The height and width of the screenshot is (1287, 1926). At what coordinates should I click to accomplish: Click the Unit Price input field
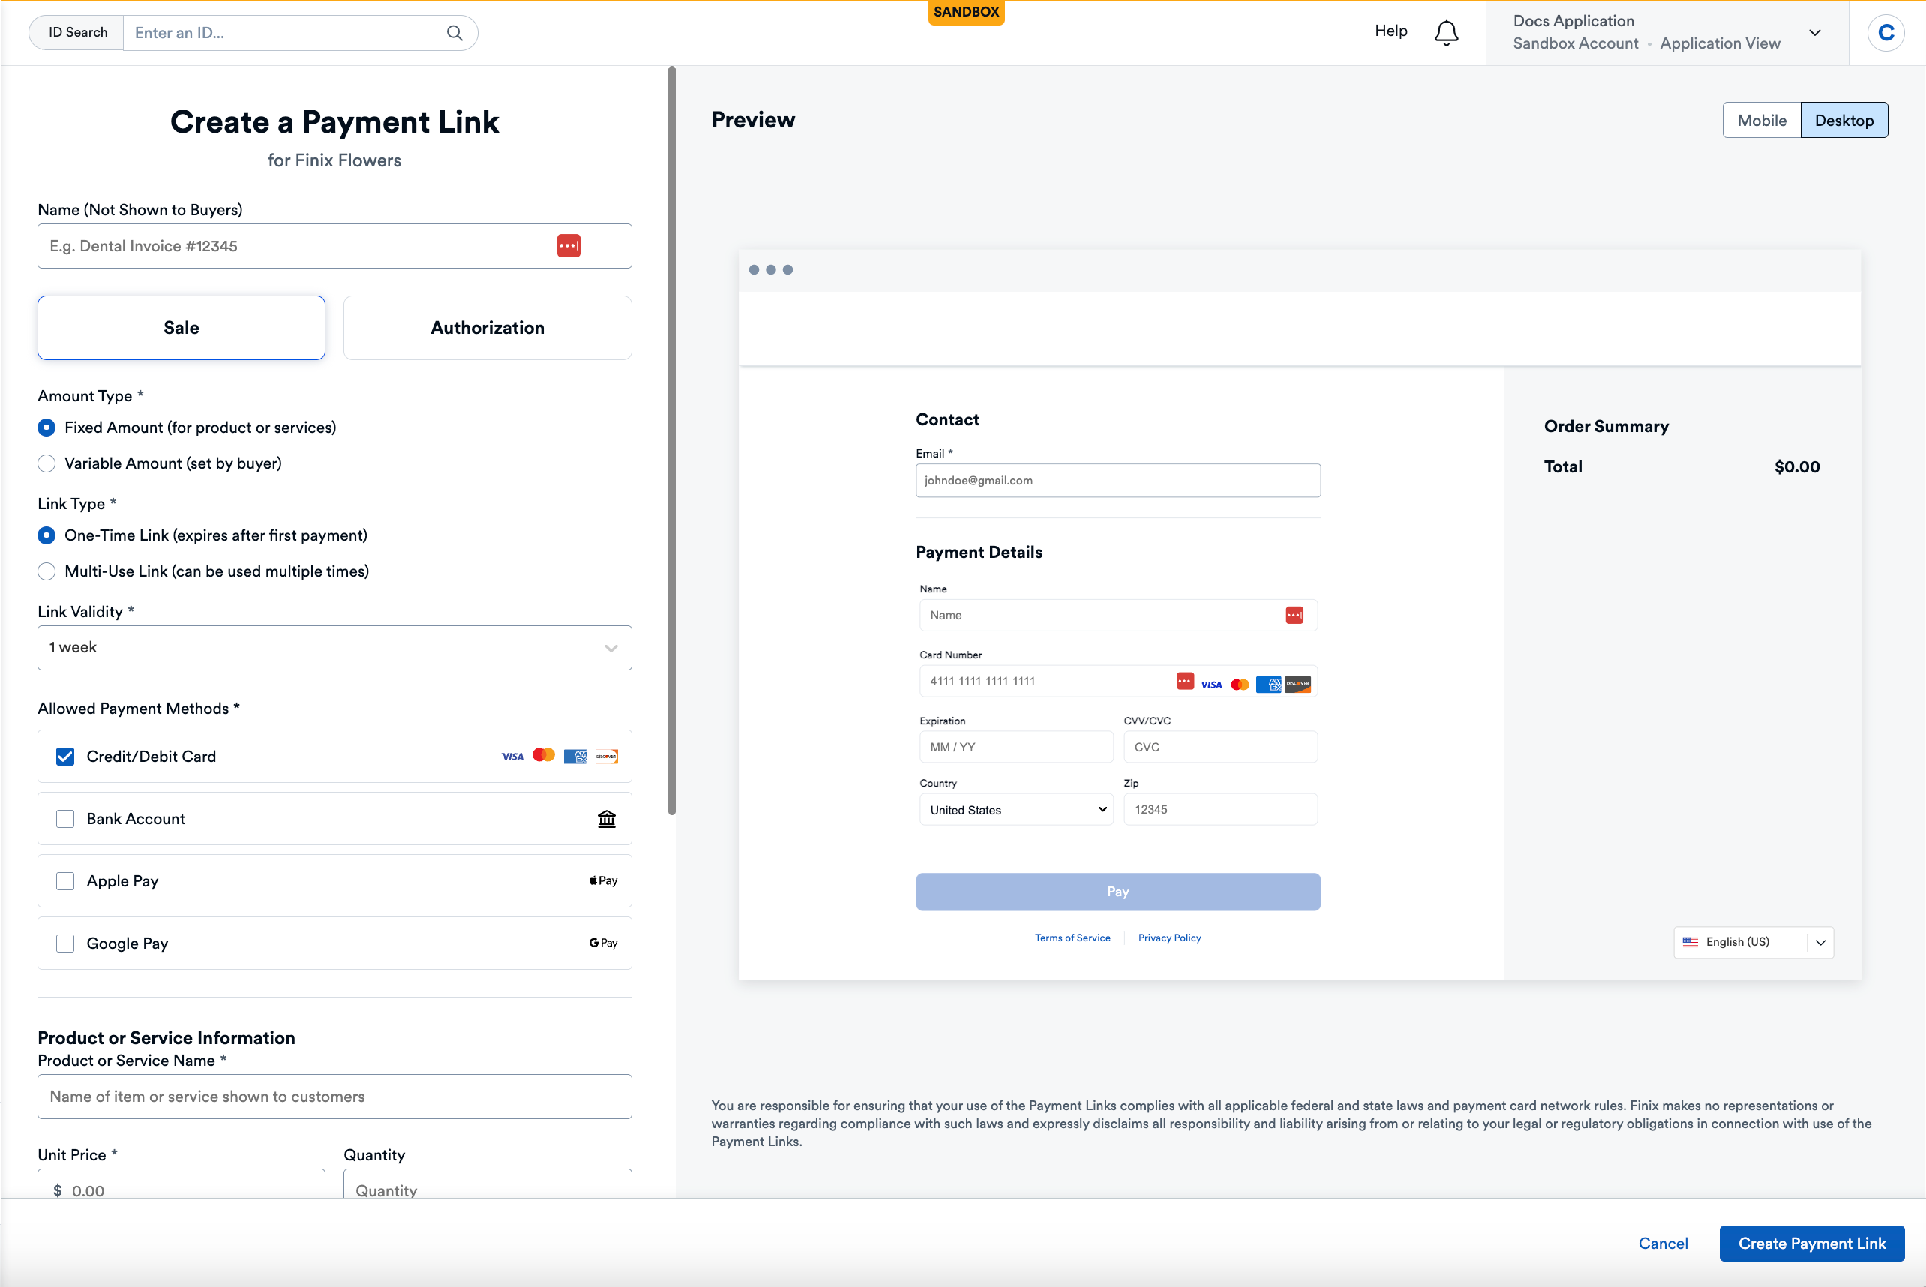[x=181, y=1189]
